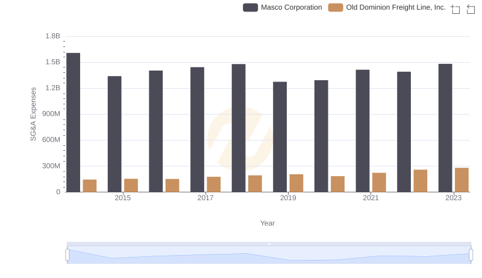The height and width of the screenshot is (278, 482).
Task: Click the 1.8B y-axis label
Action: (x=53, y=36)
